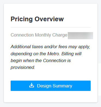The image size is (101, 107).
Task: Click the word 'Pricing' in the heading
Action: [x=22, y=19]
